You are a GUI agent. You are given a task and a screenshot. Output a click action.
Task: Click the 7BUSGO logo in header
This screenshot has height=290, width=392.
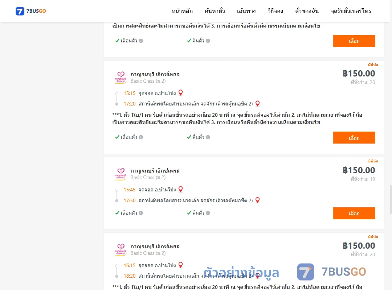tap(31, 11)
